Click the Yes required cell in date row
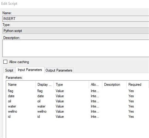 131,96
